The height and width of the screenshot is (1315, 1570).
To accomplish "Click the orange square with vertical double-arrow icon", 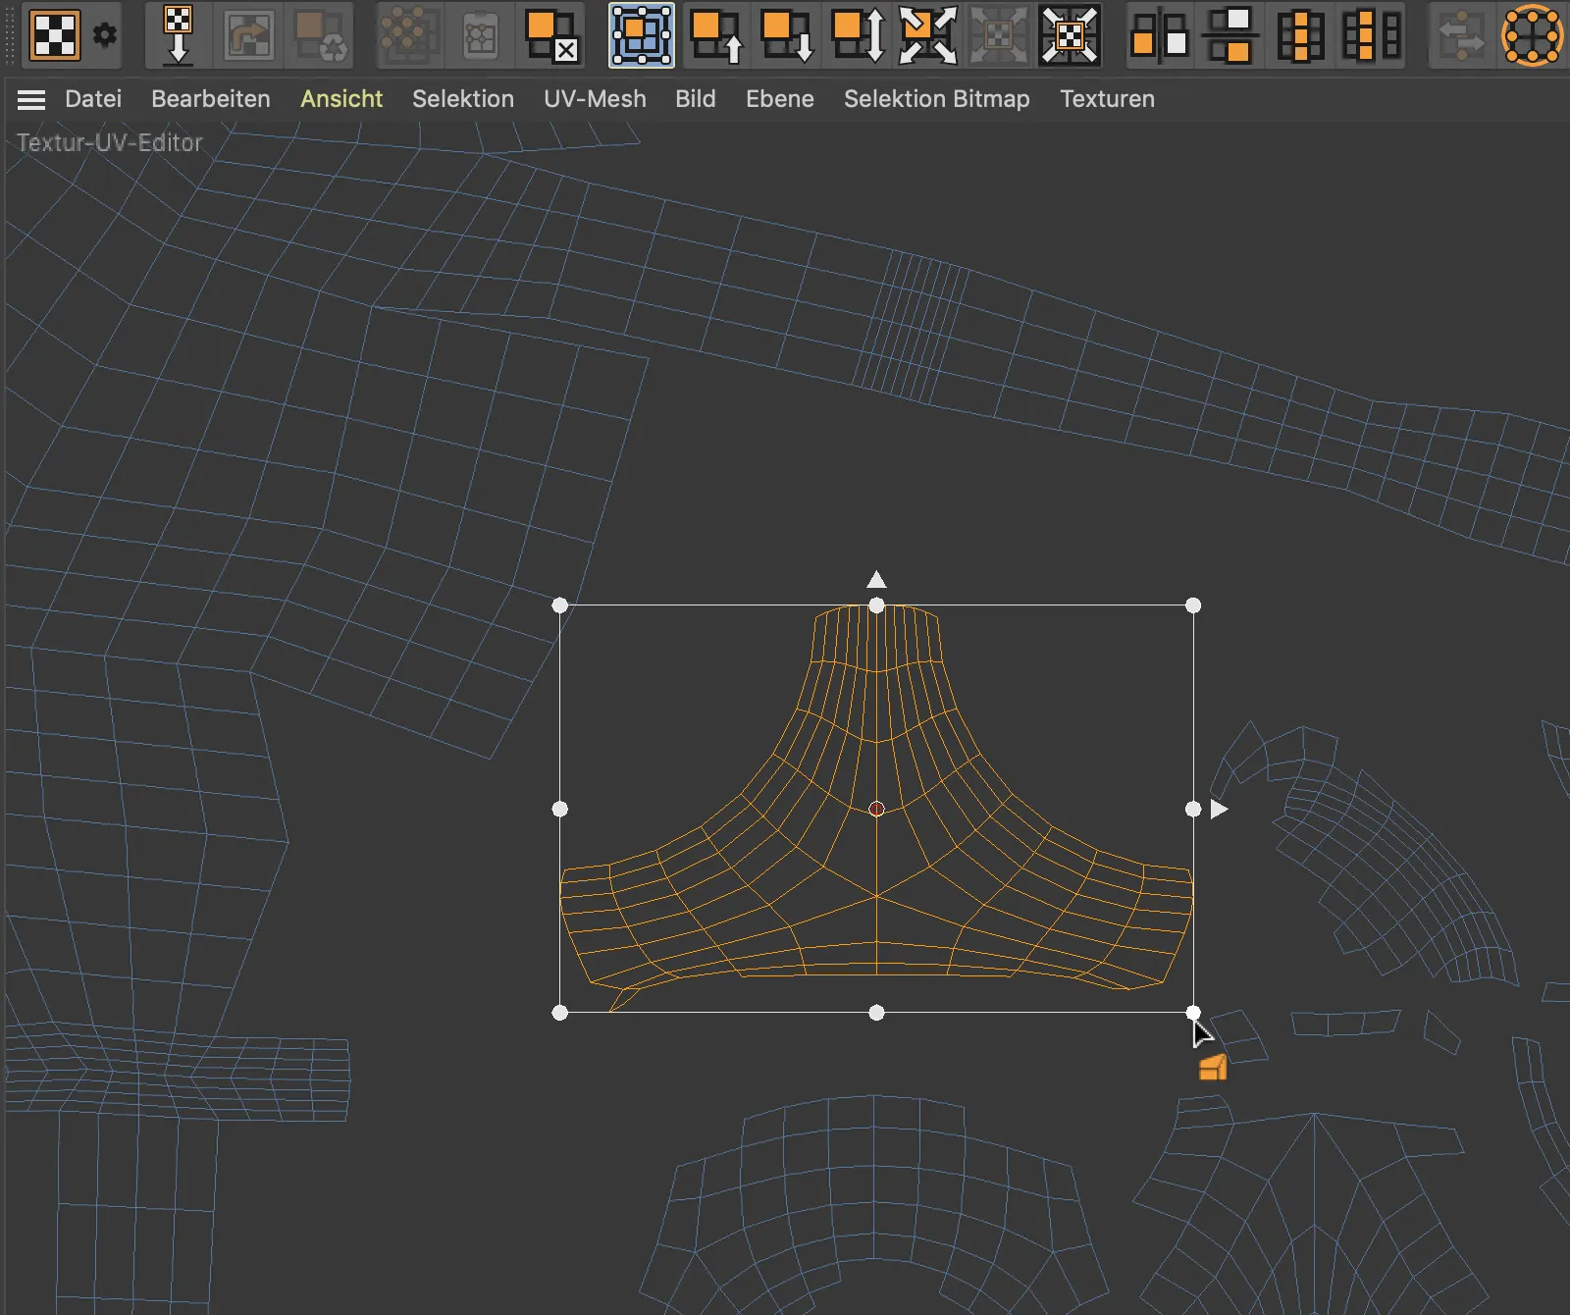I will 858,35.
